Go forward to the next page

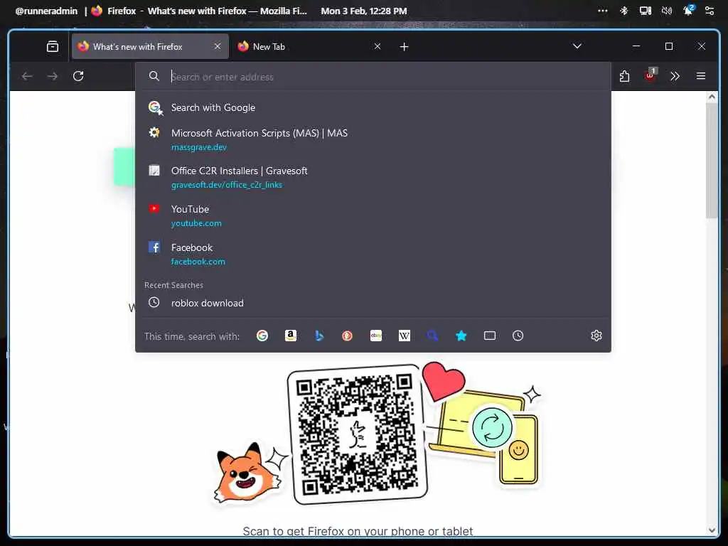point(53,76)
